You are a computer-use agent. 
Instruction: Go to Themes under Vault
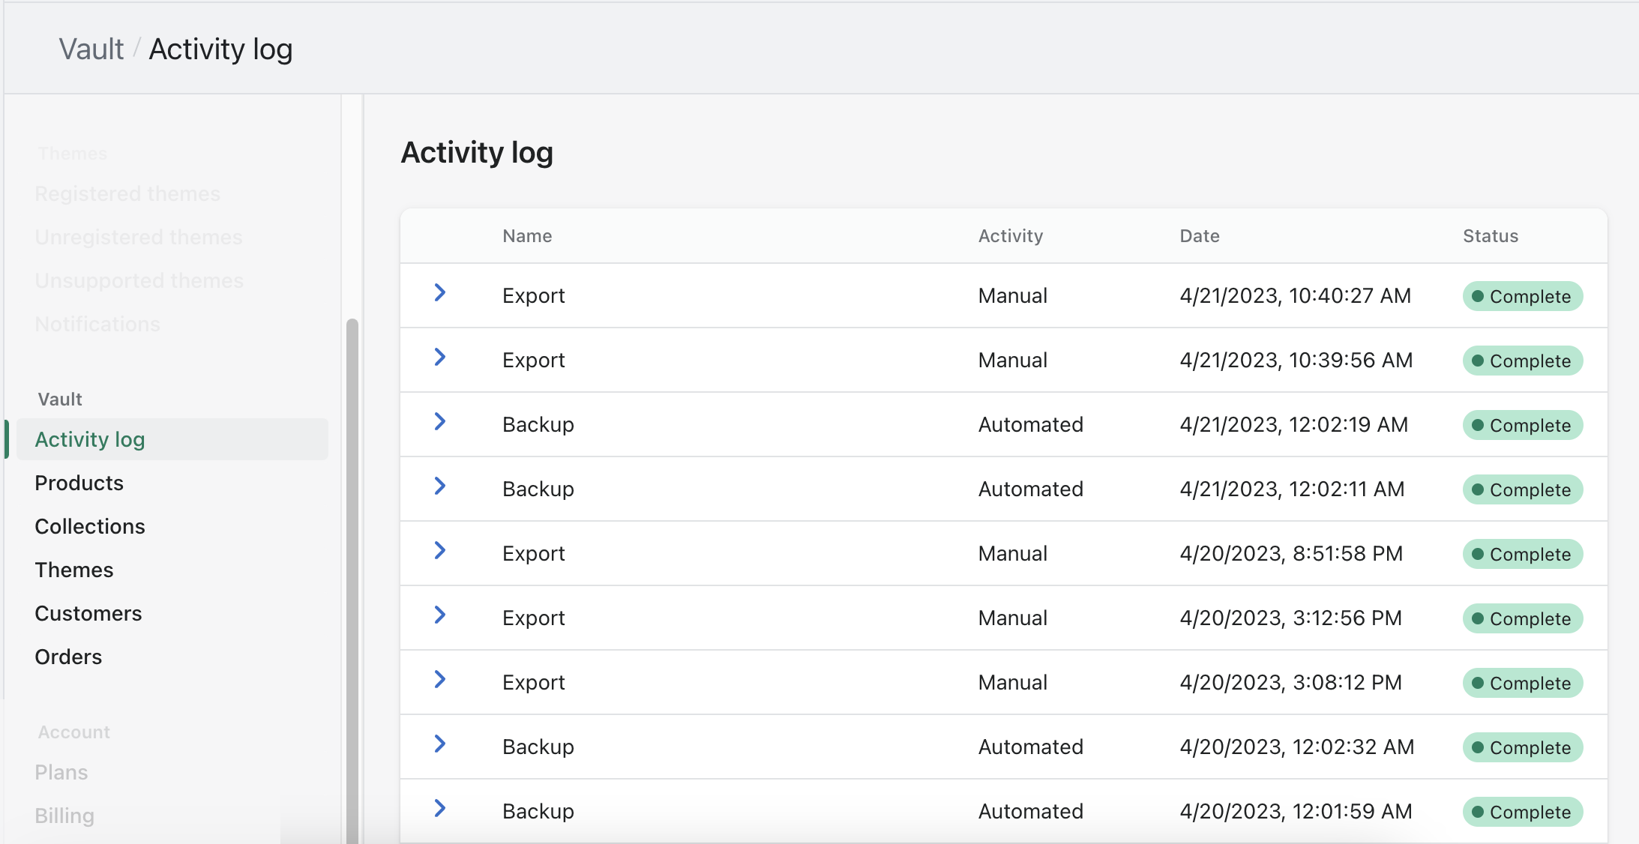tap(74, 570)
